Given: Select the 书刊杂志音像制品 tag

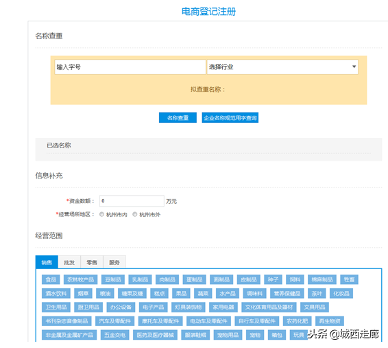Looking at the screenshot, I should 66,321.
